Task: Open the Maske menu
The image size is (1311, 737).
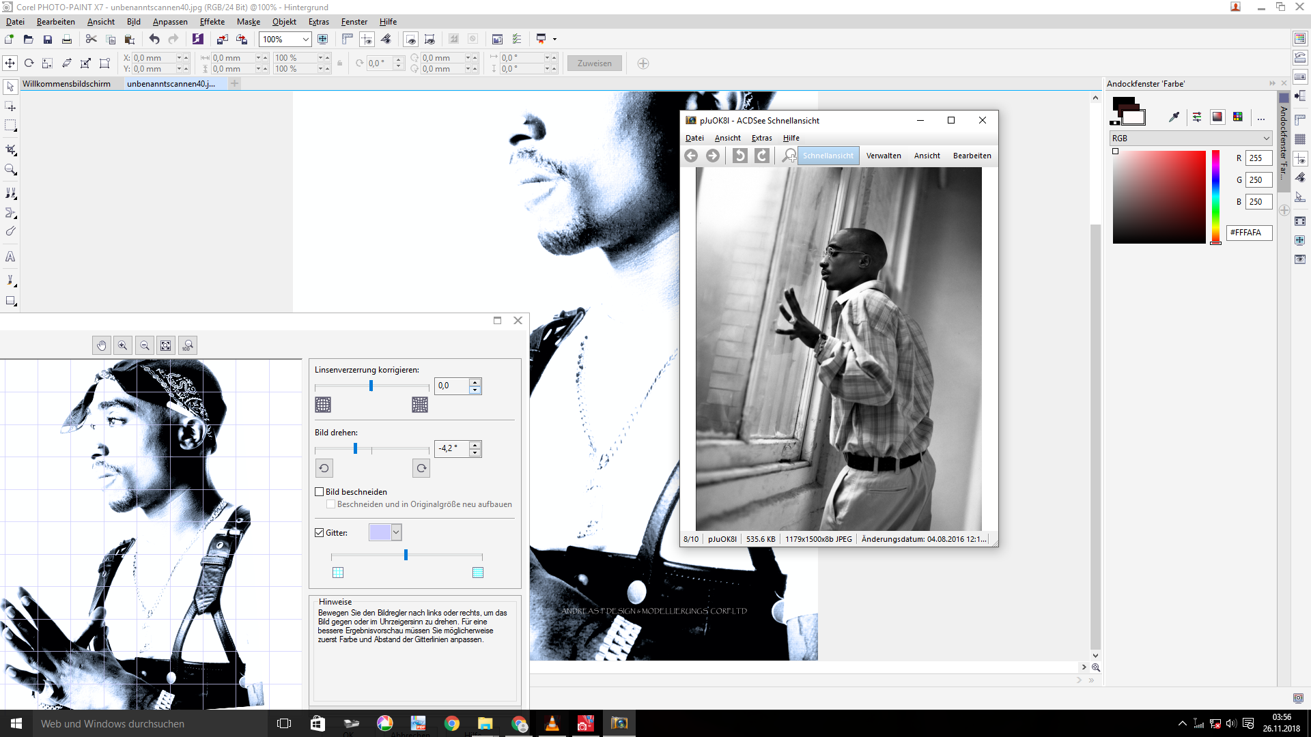Action: tap(249, 22)
